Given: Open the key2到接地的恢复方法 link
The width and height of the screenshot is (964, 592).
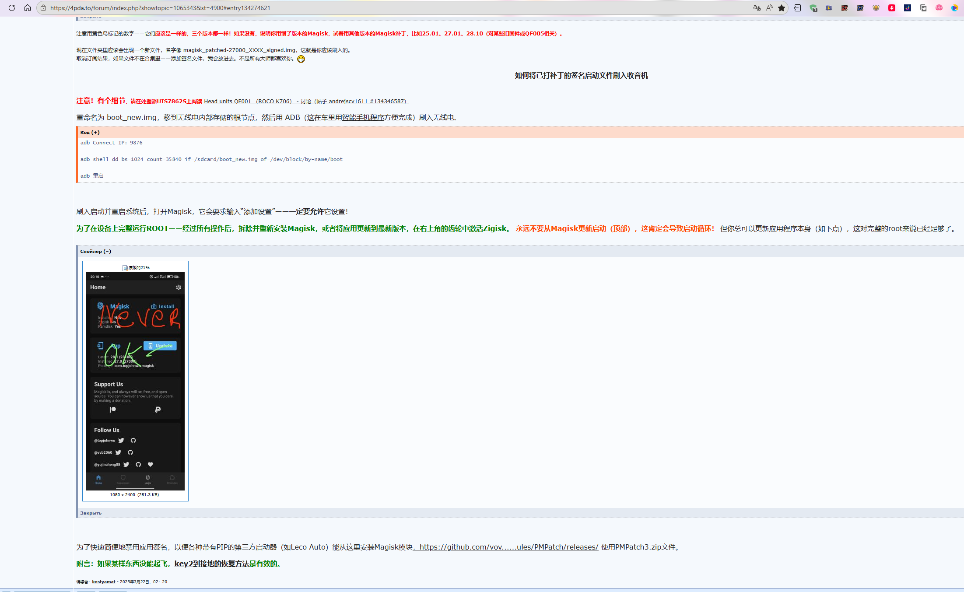Looking at the screenshot, I should [212, 564].
